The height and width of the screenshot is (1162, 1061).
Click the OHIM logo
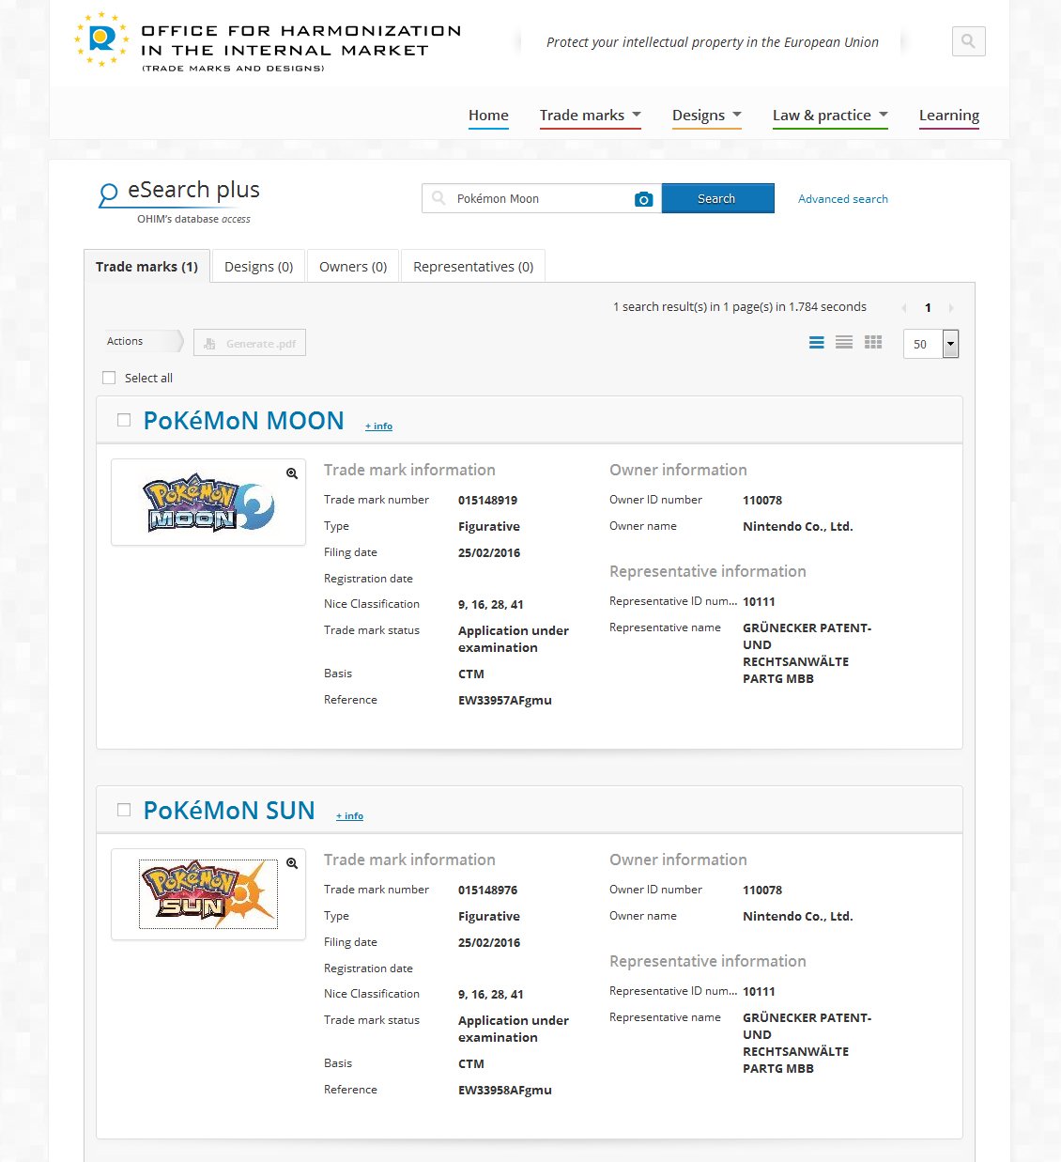(101, 40)
